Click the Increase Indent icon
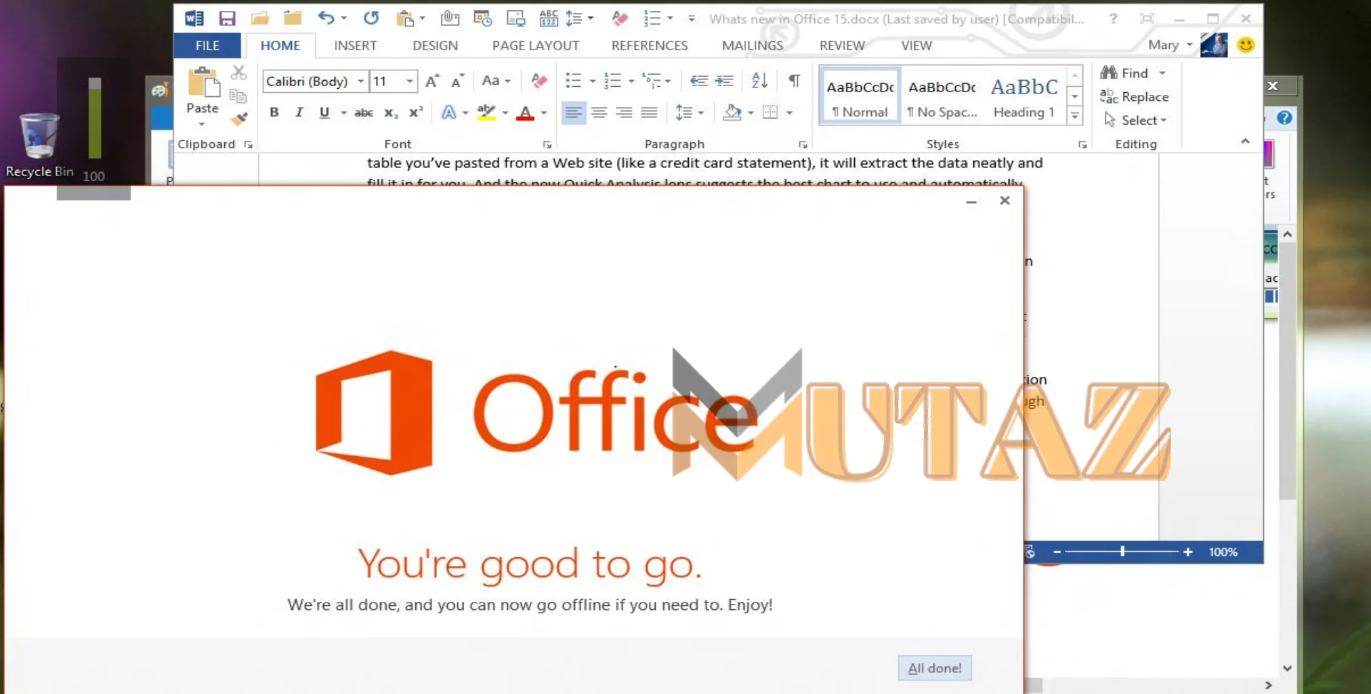The width and height of the screenshot is (1371, 694). 724,81
